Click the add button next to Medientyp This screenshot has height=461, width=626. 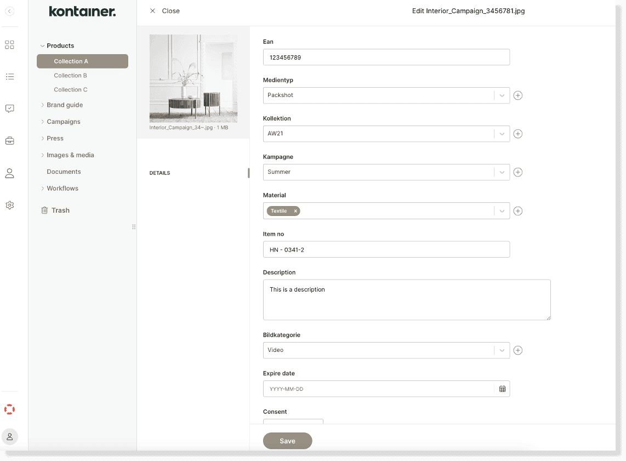click(x=517, y=95)
